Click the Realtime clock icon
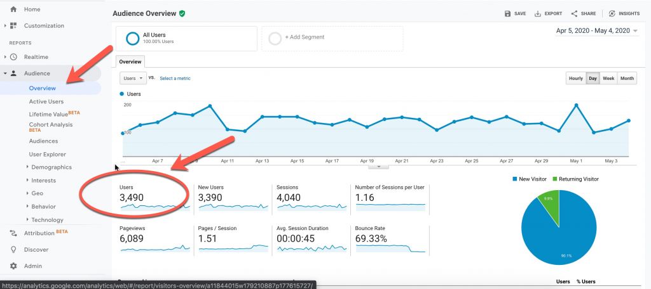 [14, 57]
